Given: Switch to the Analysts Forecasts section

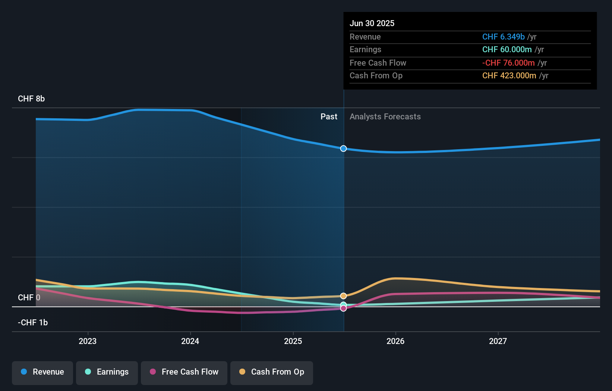Looking at the screenshot, I should (x=385, y=116).
